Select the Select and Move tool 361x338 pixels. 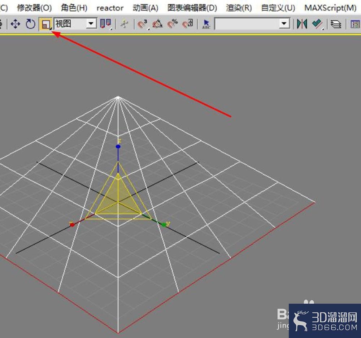coord(16,24)
